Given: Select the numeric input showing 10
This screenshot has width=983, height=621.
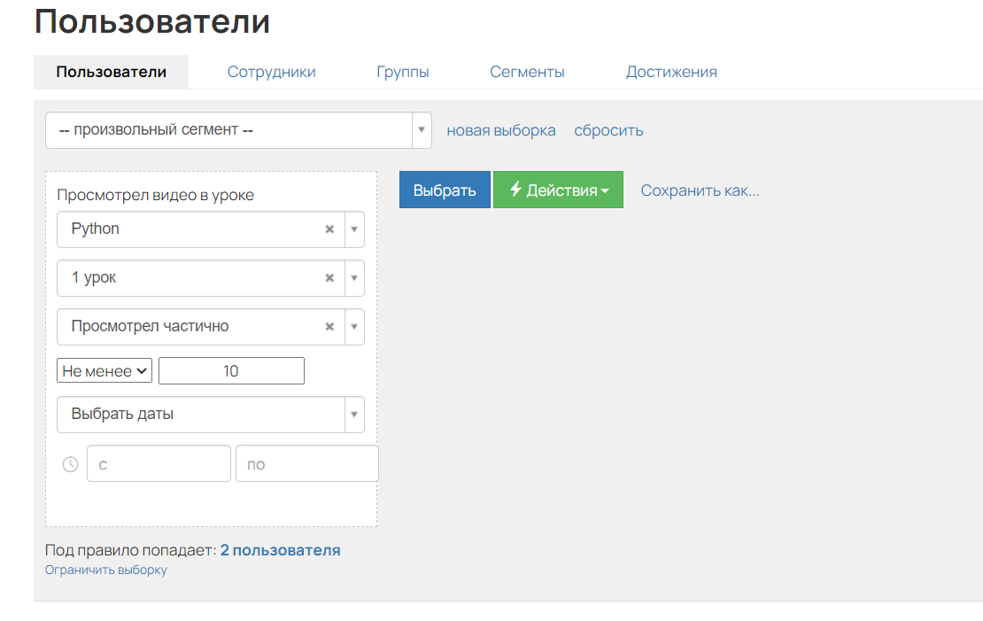Looking at the screenshot, I should coord(230,370).
